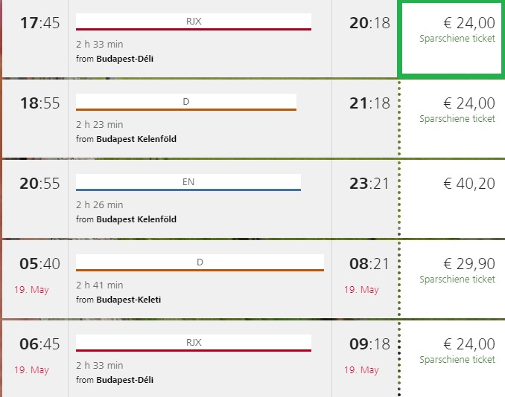Click the 06:45 departure time

(x=39, y=344)
